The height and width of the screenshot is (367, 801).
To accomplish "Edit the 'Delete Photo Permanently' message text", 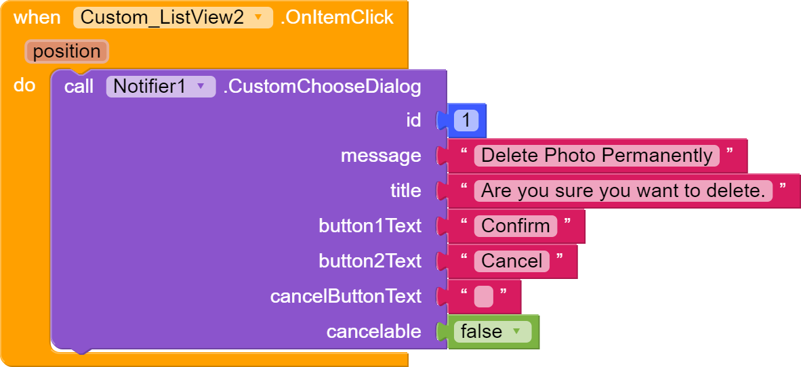I will [596, 156].
